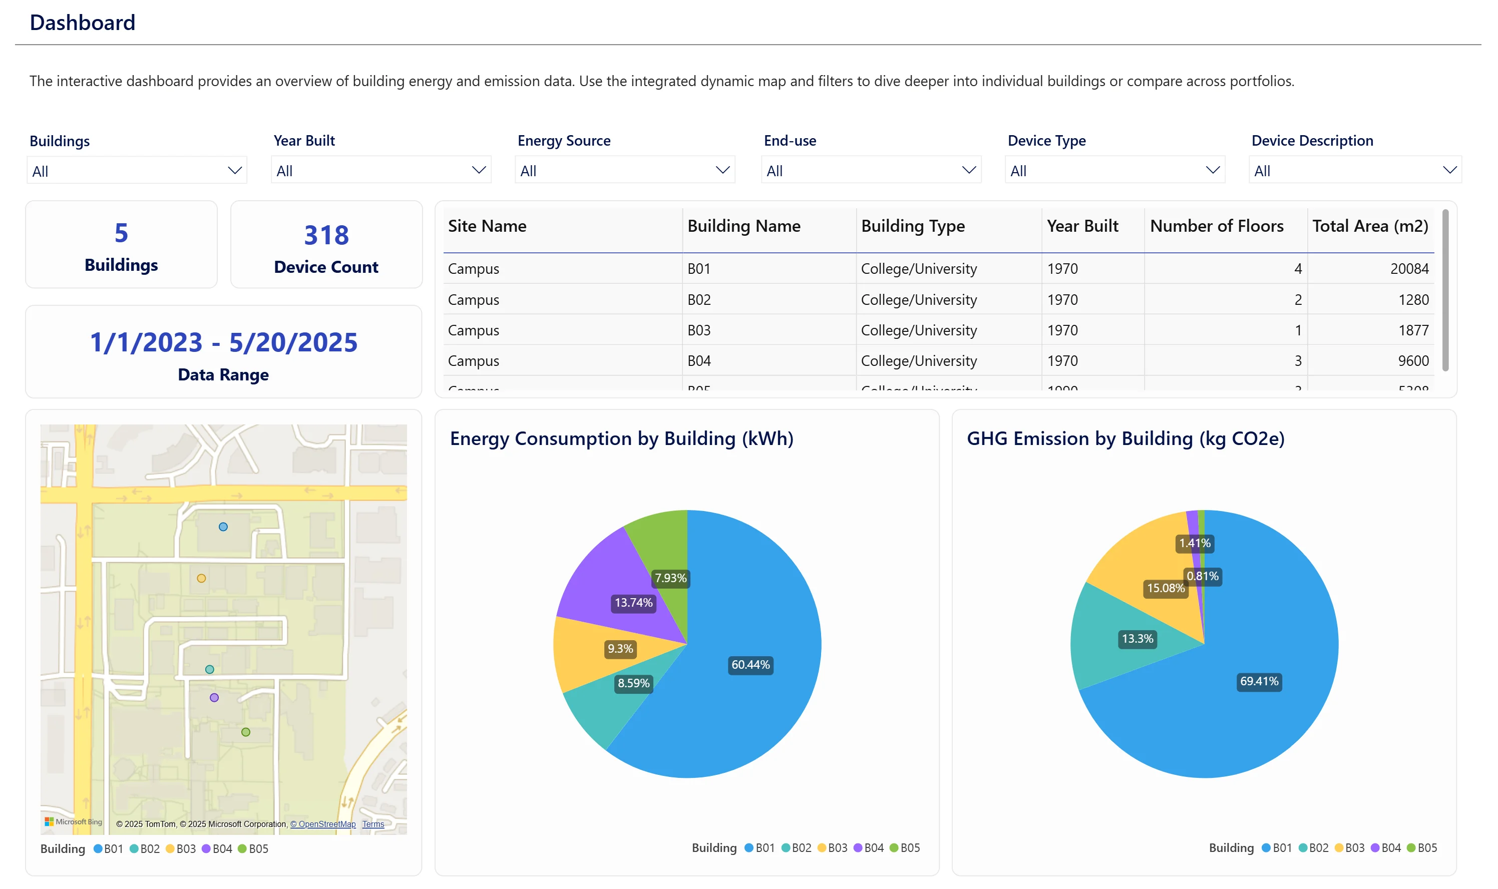This screenshot has height=889, width=1498.
Task: Click the green B05 marker on the map
Action: pyautogui.click(x=246, y=733)
